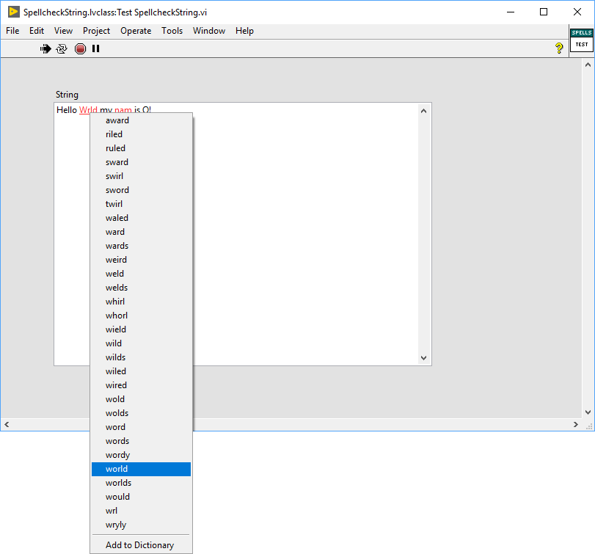
Task: Pick the 'would' spelling suggestion
Action: click(x=117, y=497)
